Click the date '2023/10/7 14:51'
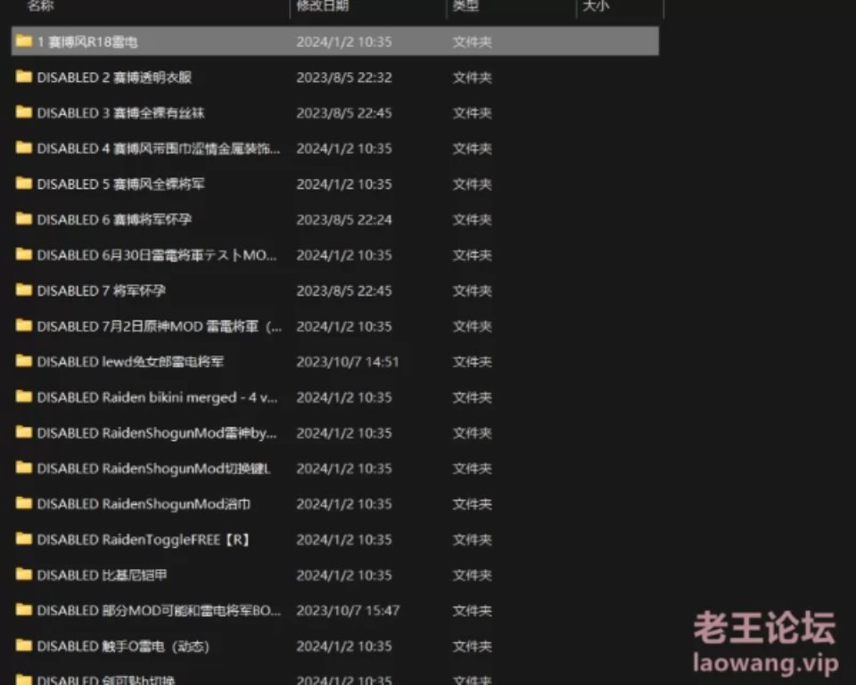This screenshot has height=685, width=856. coord(348,363)
